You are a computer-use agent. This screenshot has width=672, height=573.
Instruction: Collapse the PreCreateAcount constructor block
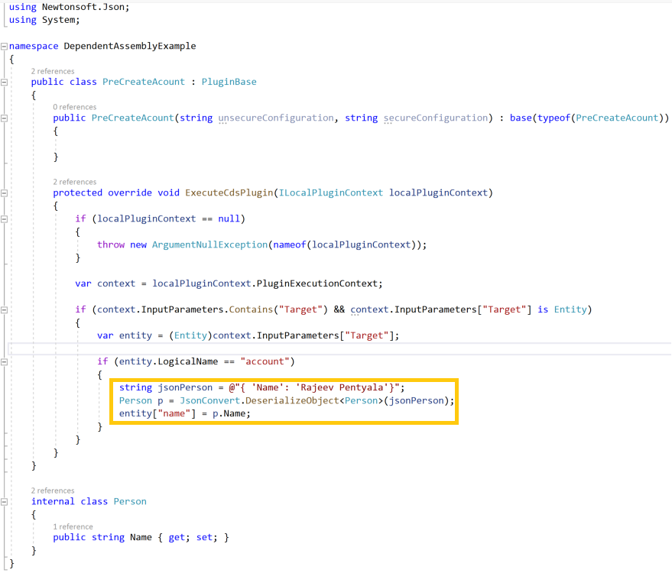pos(5,118)
